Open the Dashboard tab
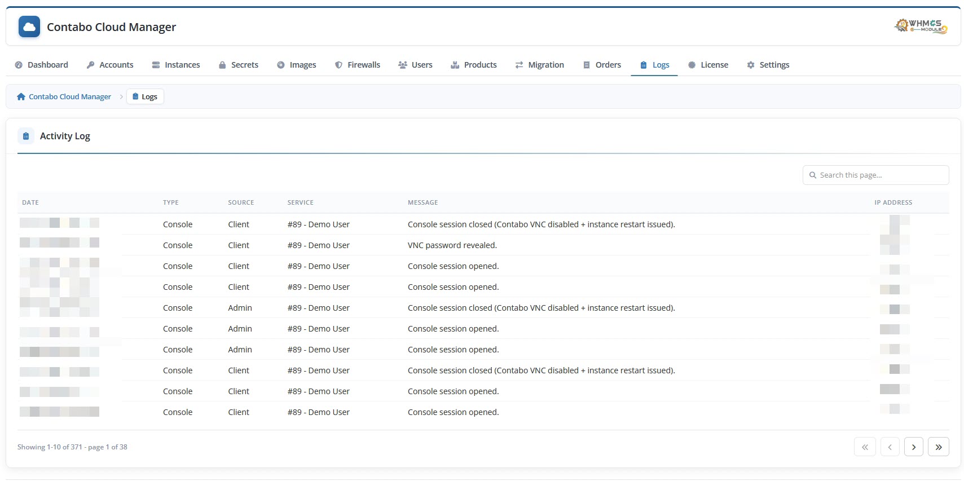Image resolution: width=964 pixels, height=481 pixels. tap(41, 65)
